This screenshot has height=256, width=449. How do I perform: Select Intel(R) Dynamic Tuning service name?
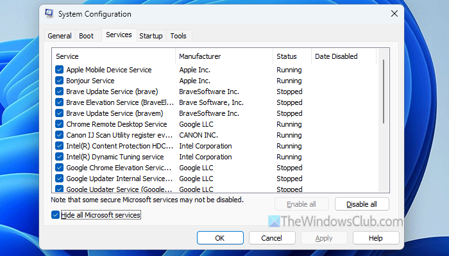pyautogui.click(x=115, y=157)
